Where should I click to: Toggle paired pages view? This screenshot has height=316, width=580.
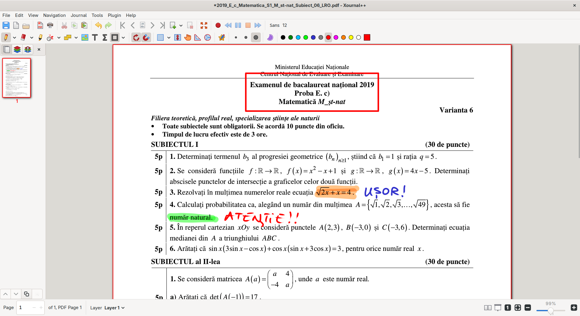point(488,308)
